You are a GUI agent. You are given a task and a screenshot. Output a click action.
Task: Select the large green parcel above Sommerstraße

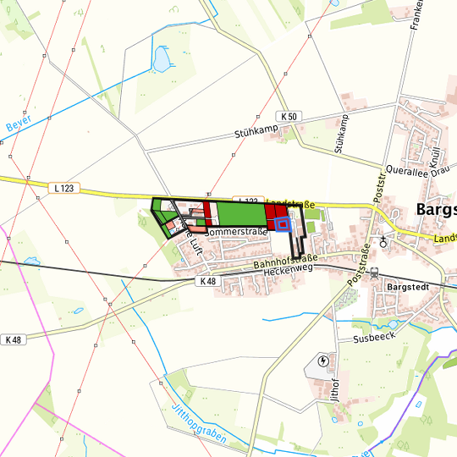coord(241,214)
